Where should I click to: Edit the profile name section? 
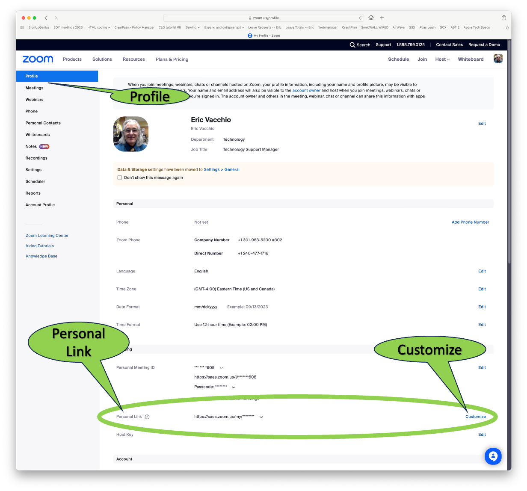[482, 124]
